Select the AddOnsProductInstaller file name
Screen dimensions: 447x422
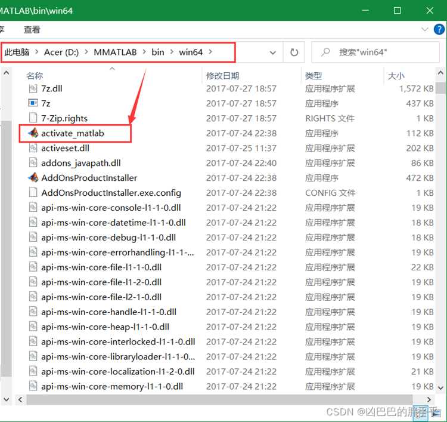coord(89,178)
